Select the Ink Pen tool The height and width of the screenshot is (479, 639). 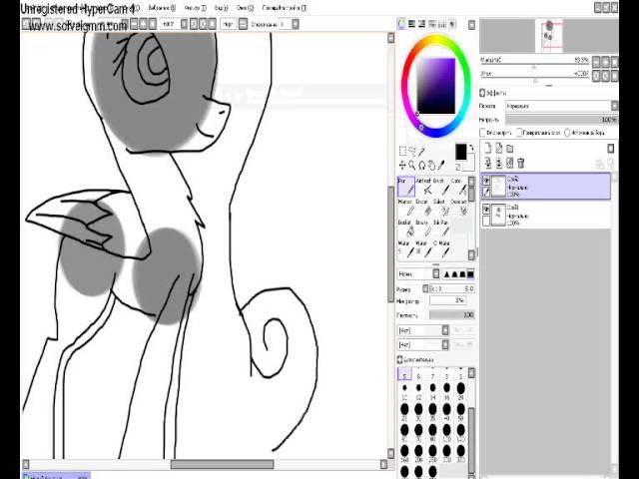(441, 229)
